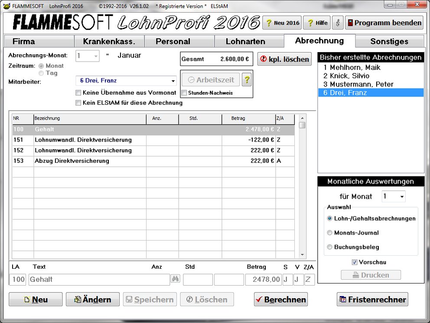Click the Arbeitszeit button
430x323 pixels.
coord(211,80)
